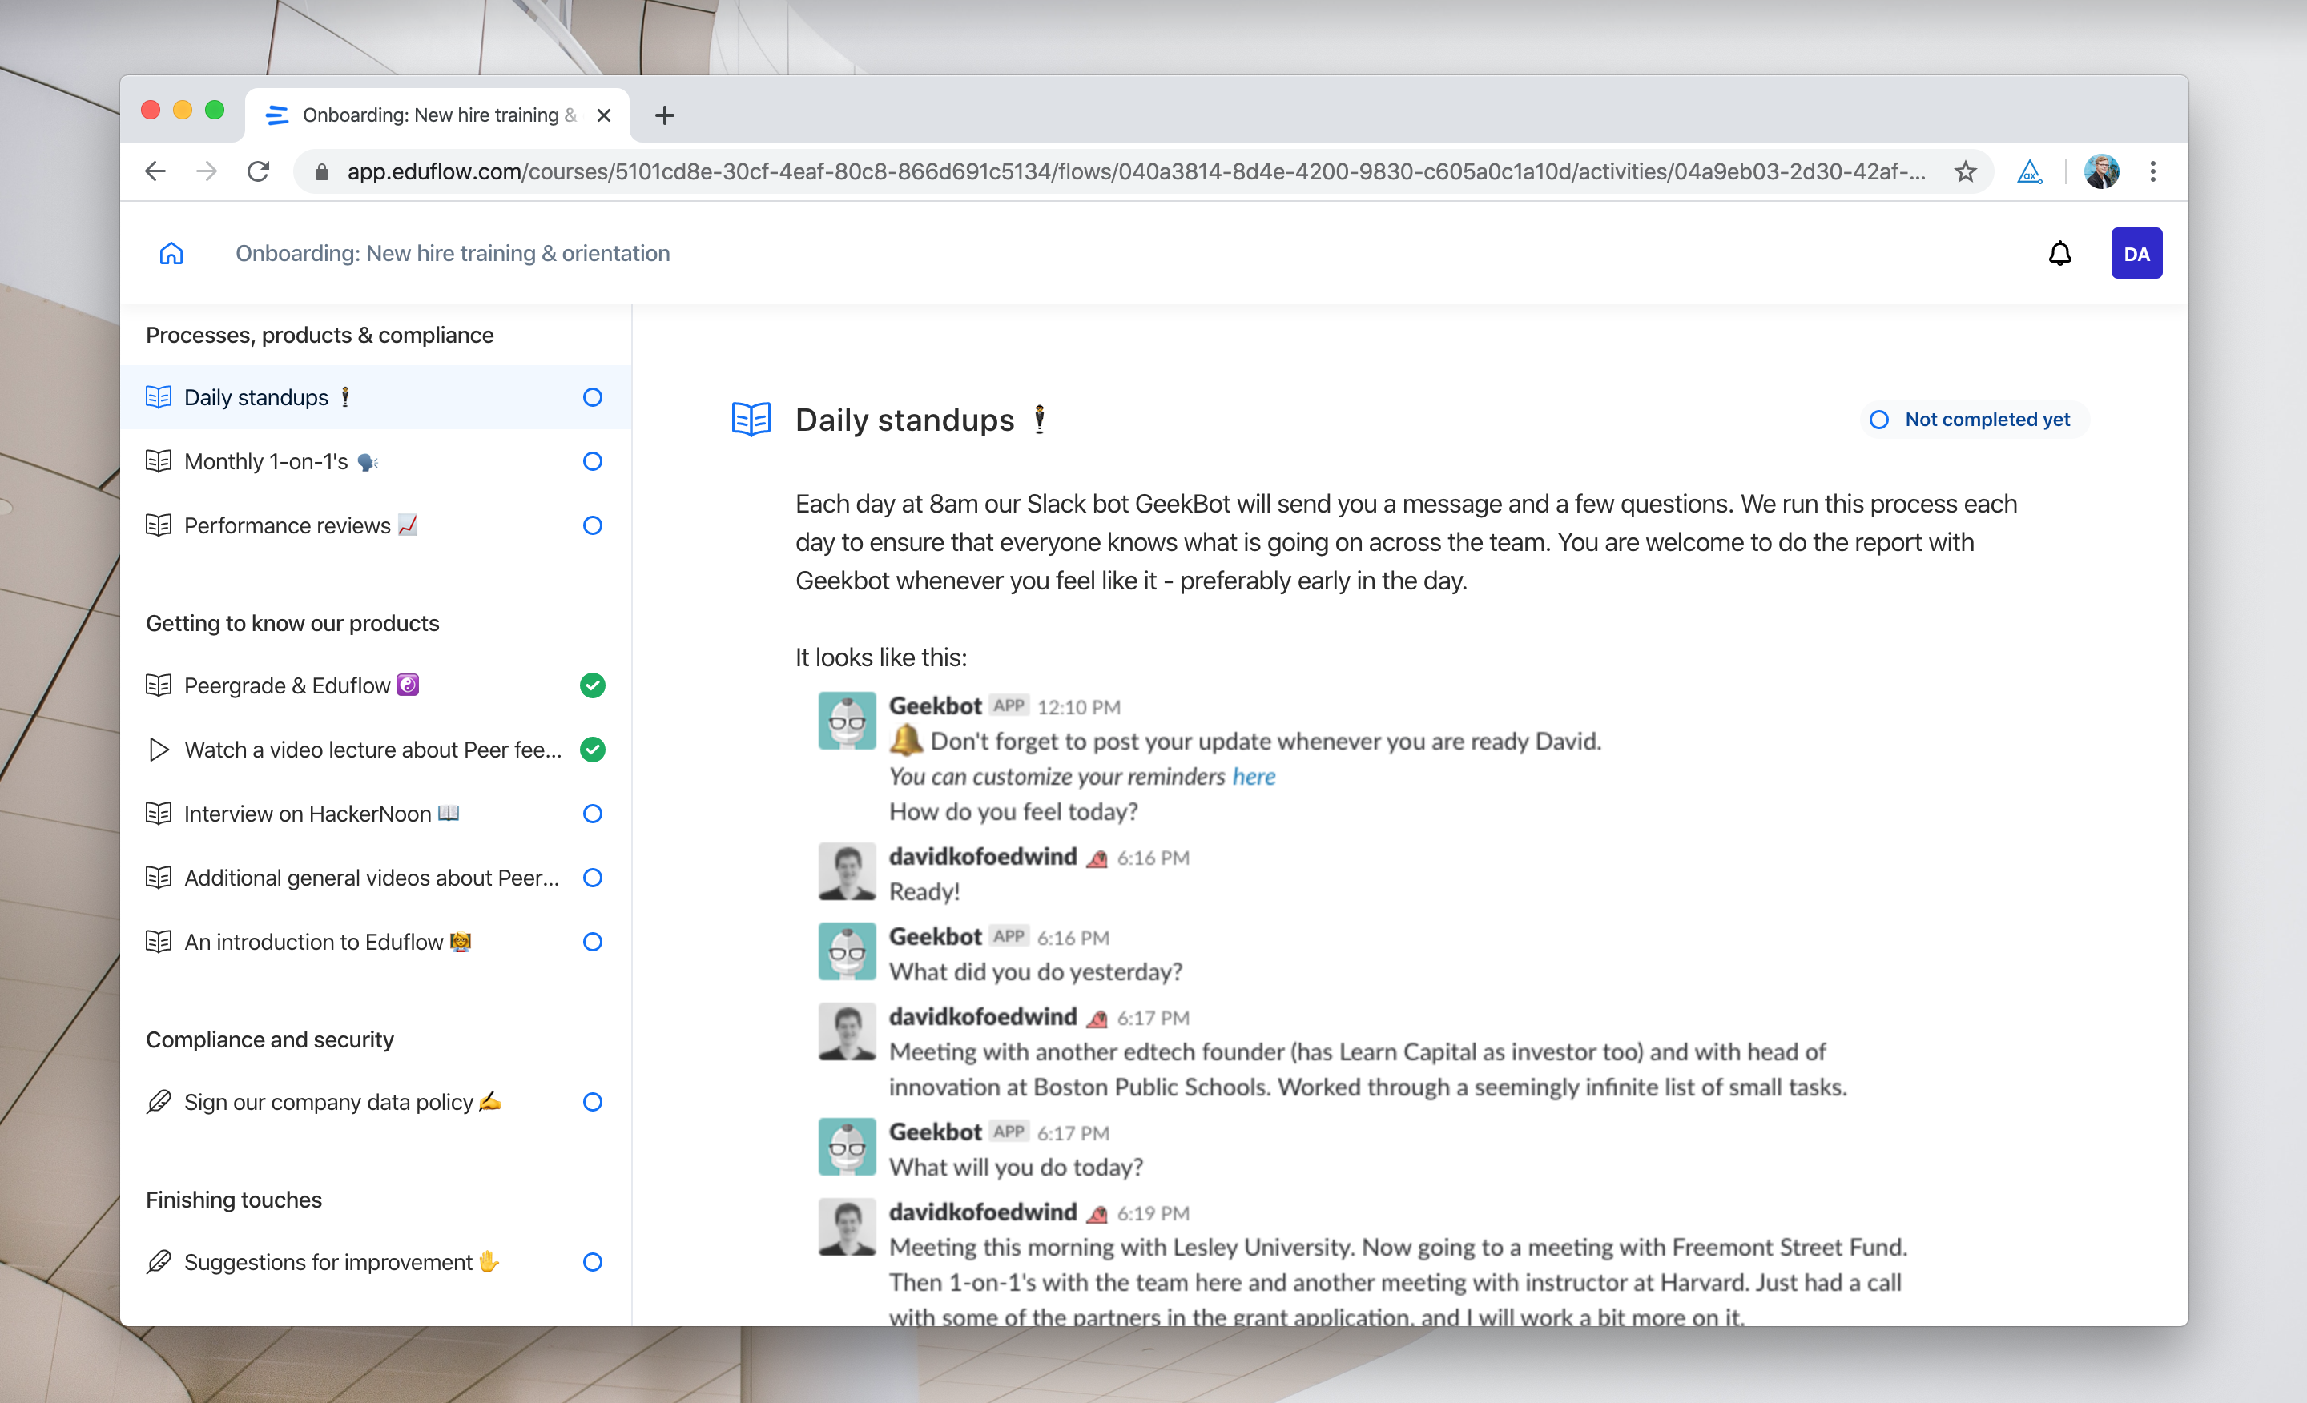This screenshot has width=2307, height=1403.
Task: Click the pen icon beside Sign our company data policy
Action: point(159,1102)
